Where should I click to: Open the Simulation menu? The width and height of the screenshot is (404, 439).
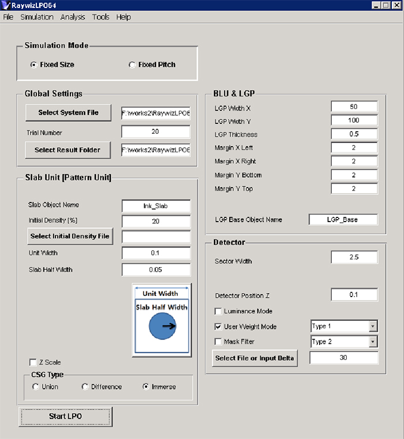pyautogui.click(x=37, y=17)
